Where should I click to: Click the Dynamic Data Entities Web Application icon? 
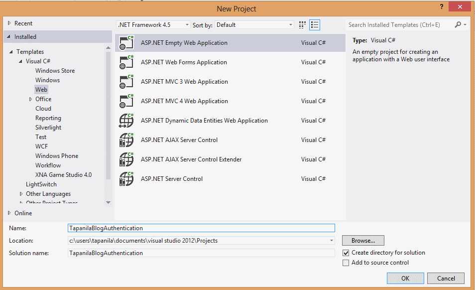coord(126,120)
